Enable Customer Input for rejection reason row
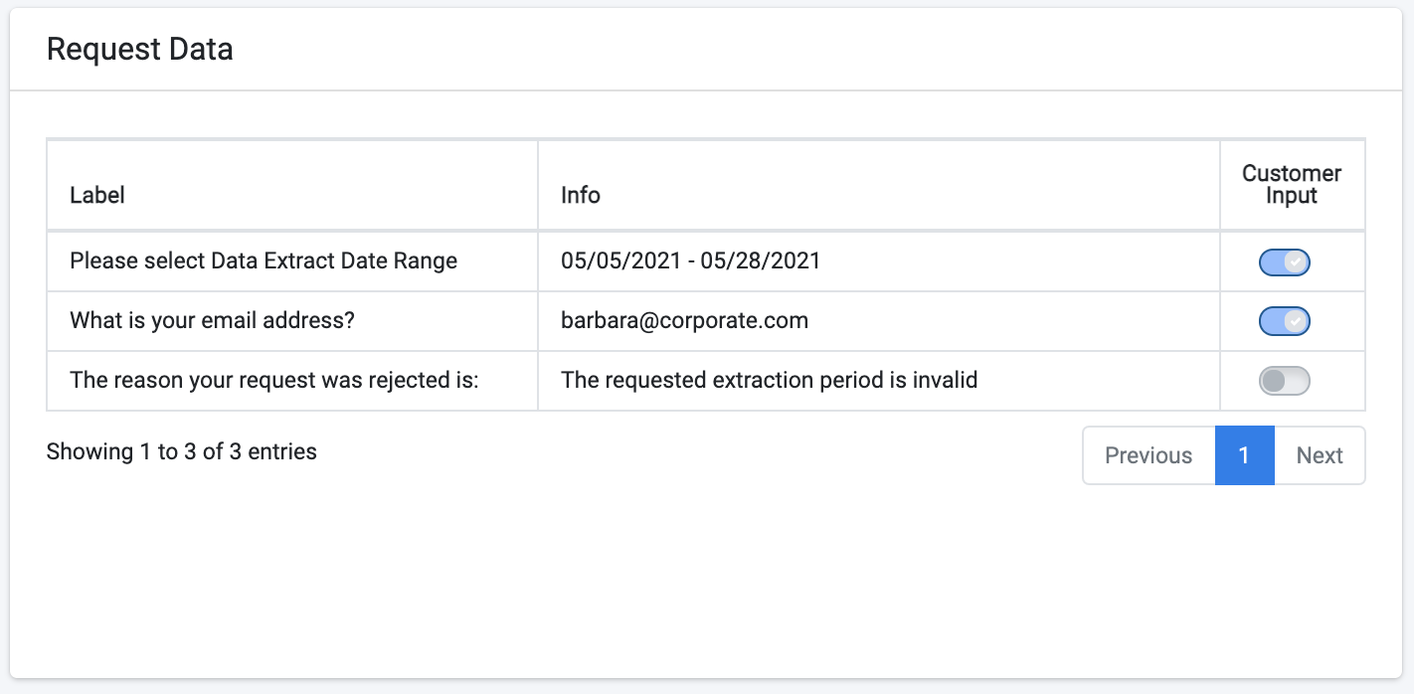This screenshot has height=694, width=1414. point(1284,381)
